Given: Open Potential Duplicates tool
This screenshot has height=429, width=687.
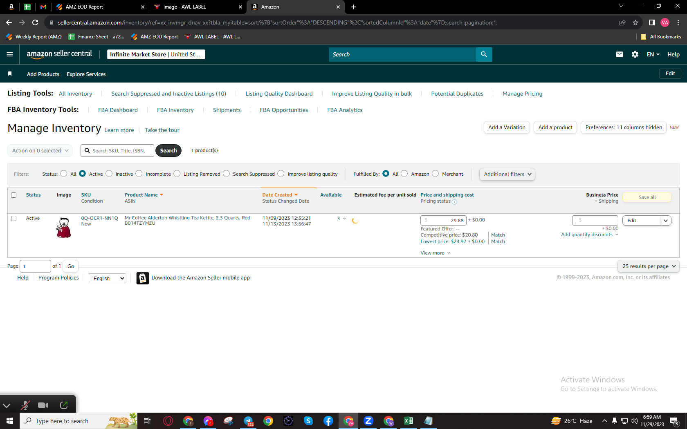Looking at the screenshot, I should pyautogui.click(x=457, y=94).
